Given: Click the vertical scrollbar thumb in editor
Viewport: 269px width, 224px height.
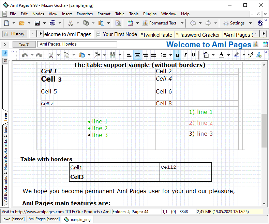Looking at the screenshot, I should tap(264, 131).
